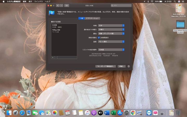The image size is (187, 117).
Task: Open Calendar showing 20 in Dock
Action: tap(68, 113)
